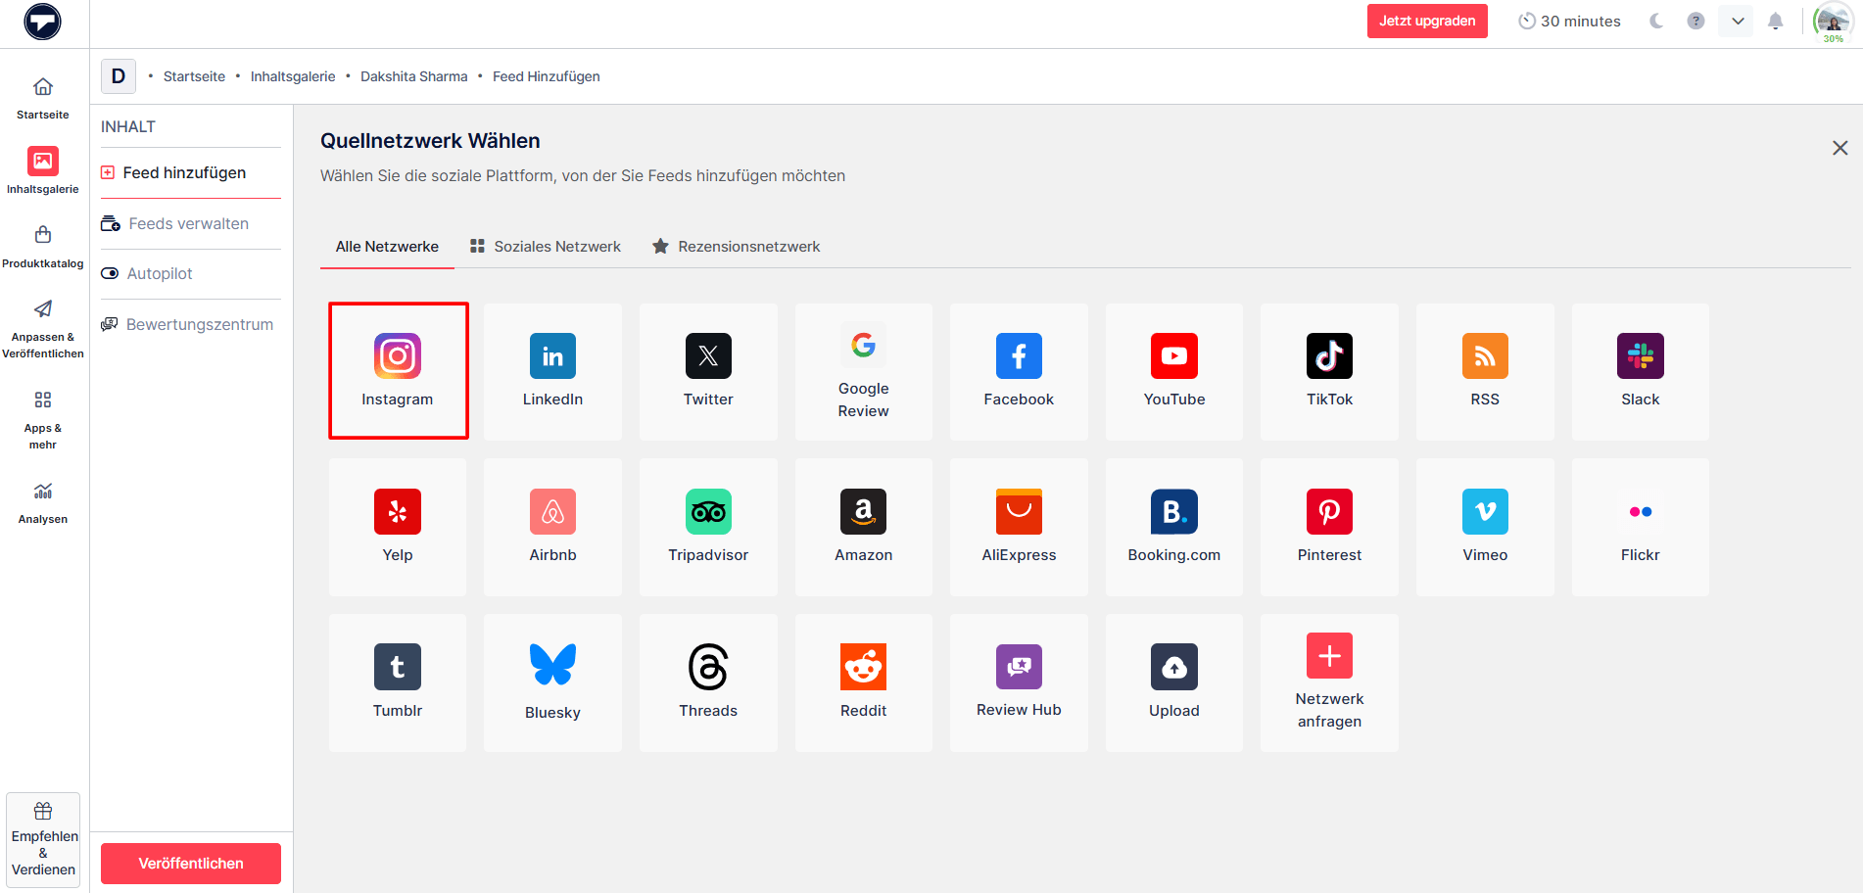Select Tumblr network tile
The image size is (1863, 893).
point(398,682)
